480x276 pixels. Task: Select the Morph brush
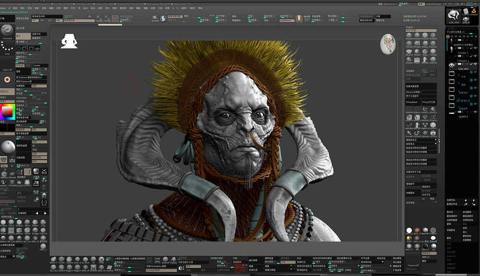pos(417,51)
